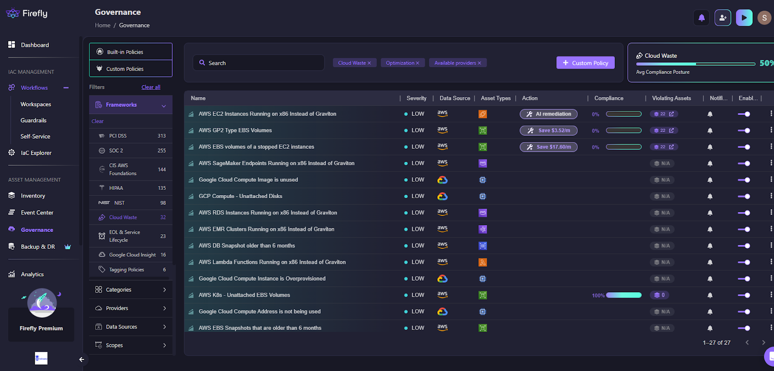This screenshot has width=774, height=371.
Task: Click the aws data source icon for SageMaker Endpoints row
Action: (x=442, y=163)
